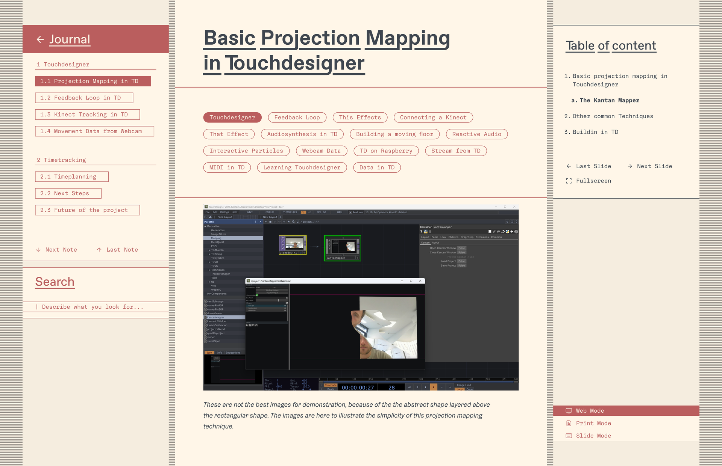Select the Learning Touchdesigner tag
This screenshot has width=722, height=466.
click(x=302, y=167)
